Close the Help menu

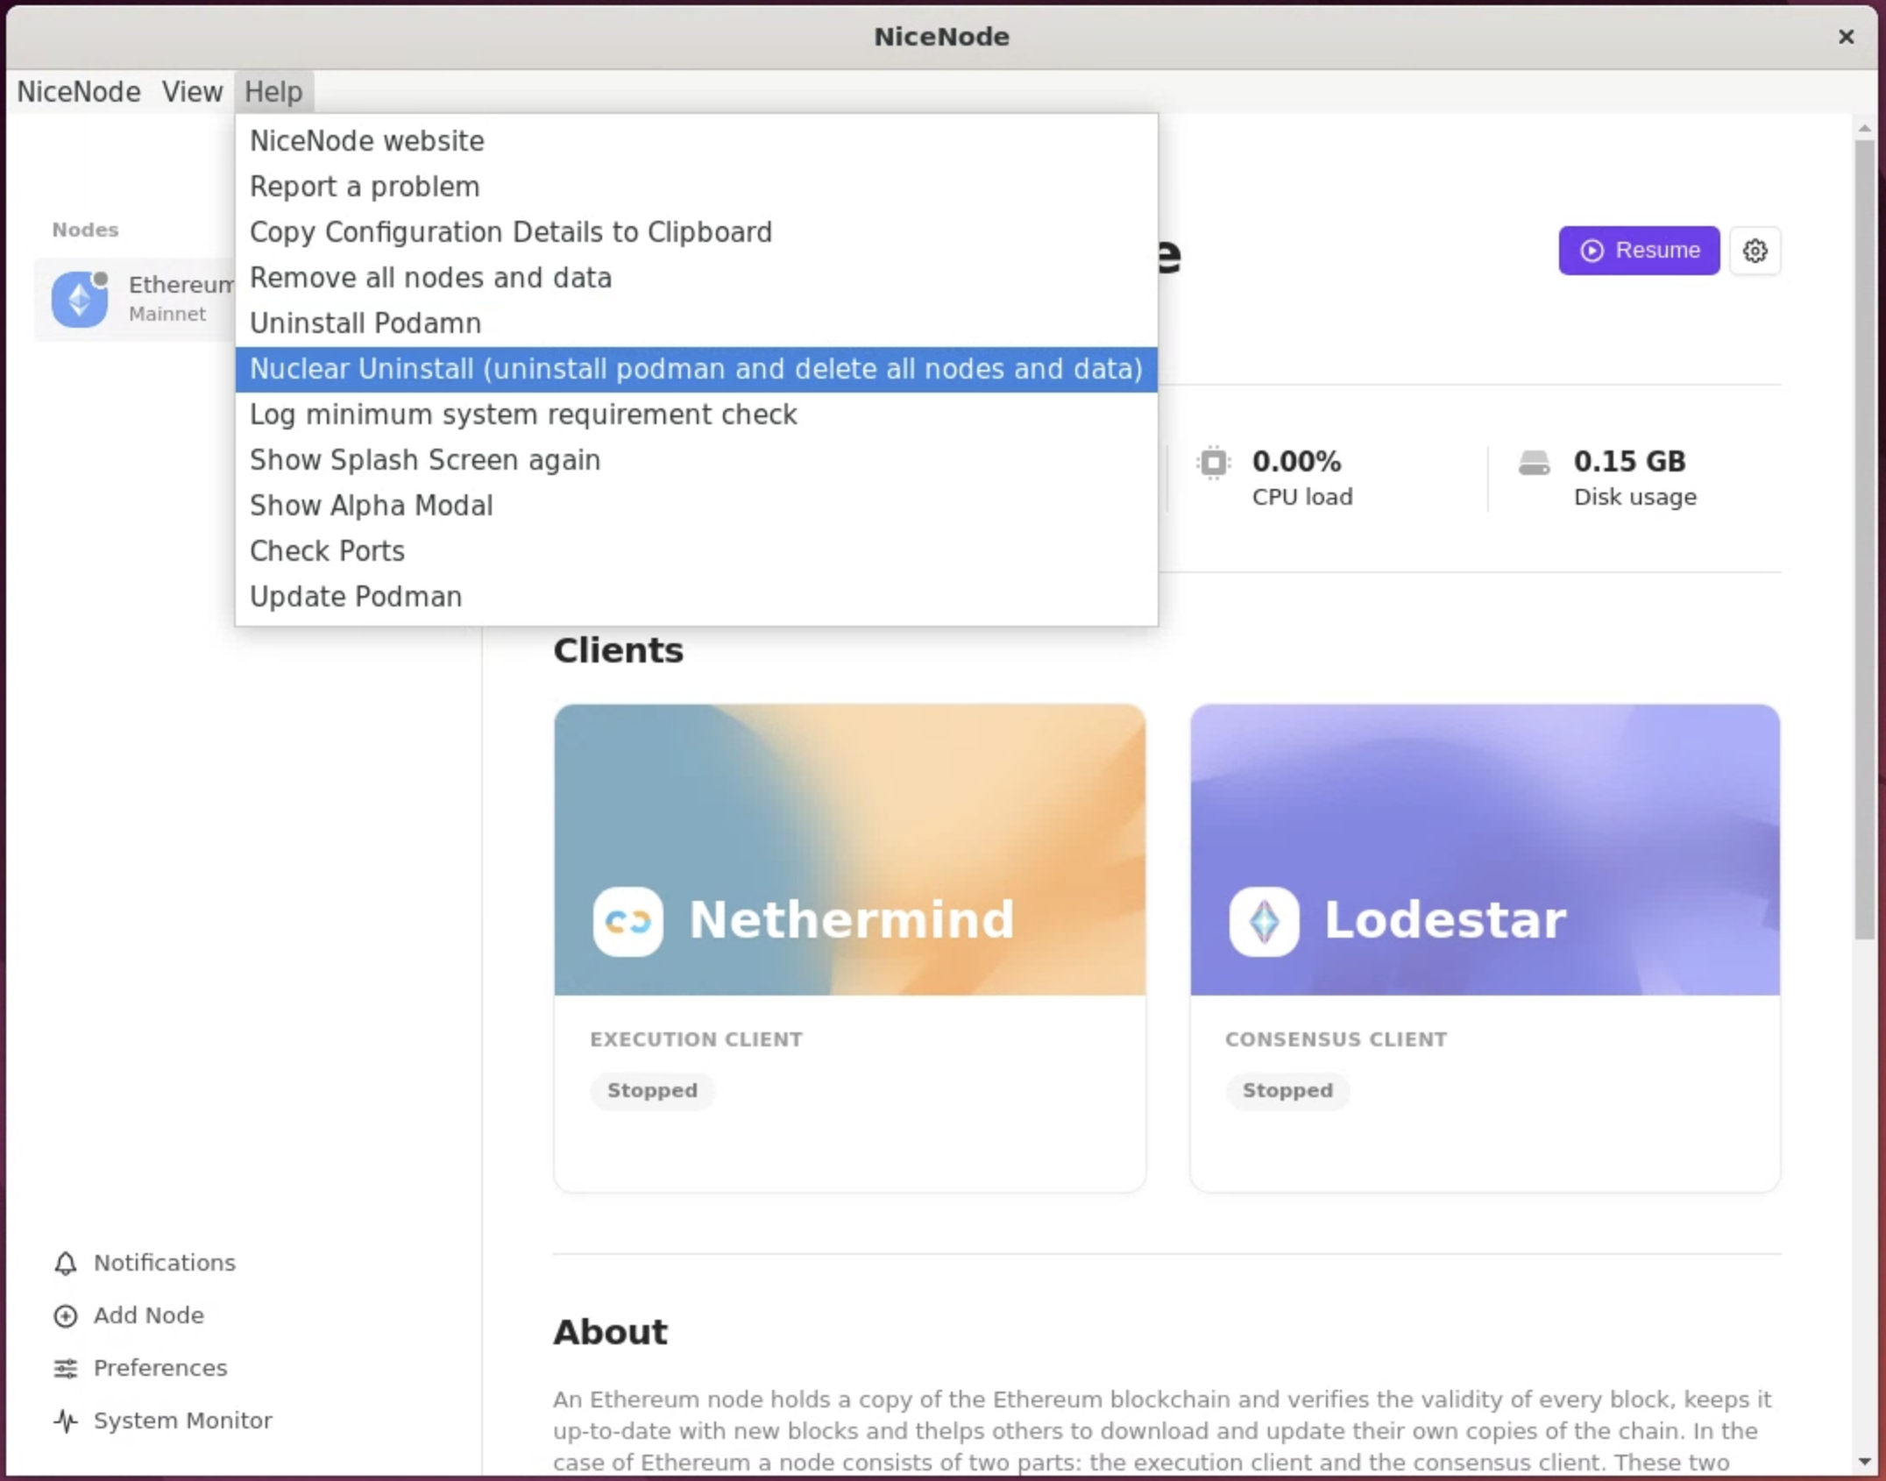[x=273, y=92]
